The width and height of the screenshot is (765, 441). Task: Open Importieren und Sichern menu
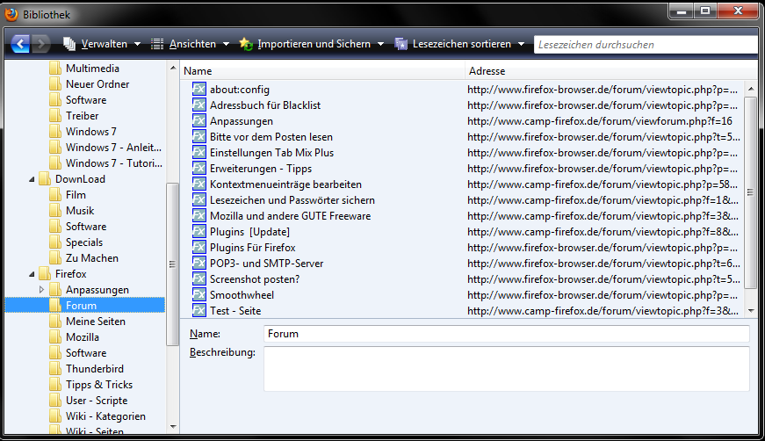pos(312,44)
